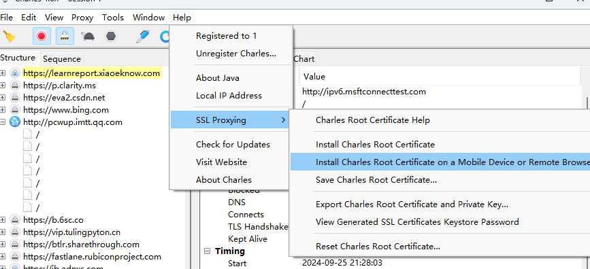Click the last file icon under pcwup.imtt.qq.com
Screen dimensions: 590x269
coord(27,207)
